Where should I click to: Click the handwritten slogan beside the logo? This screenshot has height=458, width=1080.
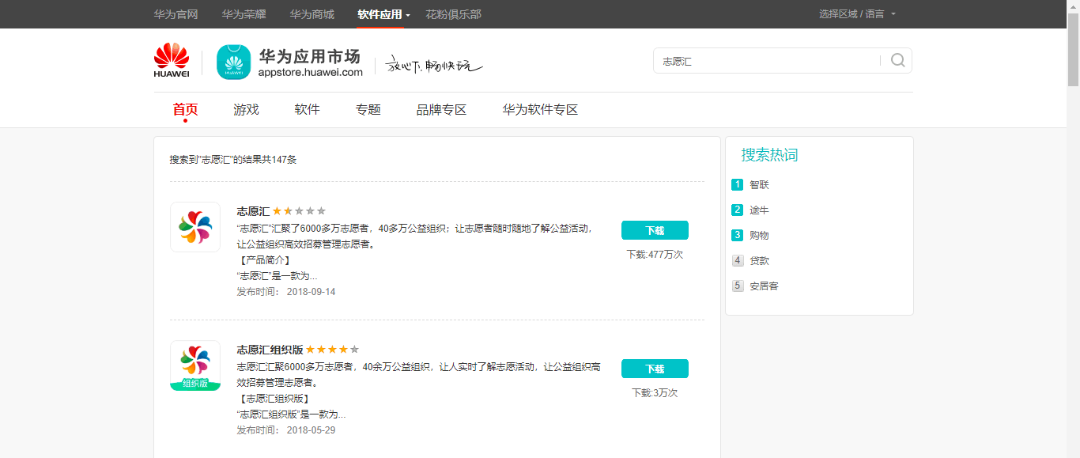[x=433, y=65]
